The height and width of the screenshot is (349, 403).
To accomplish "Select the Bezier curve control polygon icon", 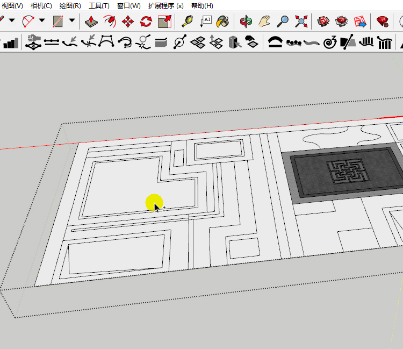I will point(106,41).
